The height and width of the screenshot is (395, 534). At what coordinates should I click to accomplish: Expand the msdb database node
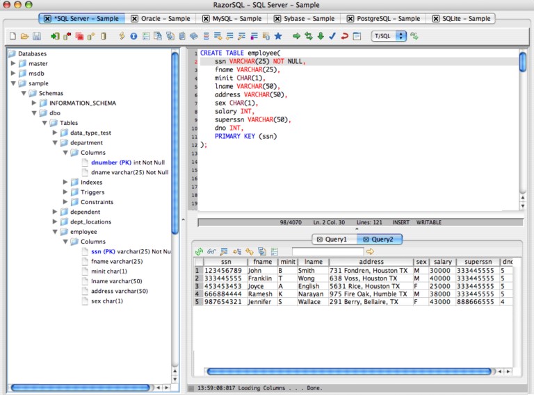[13, 73]
